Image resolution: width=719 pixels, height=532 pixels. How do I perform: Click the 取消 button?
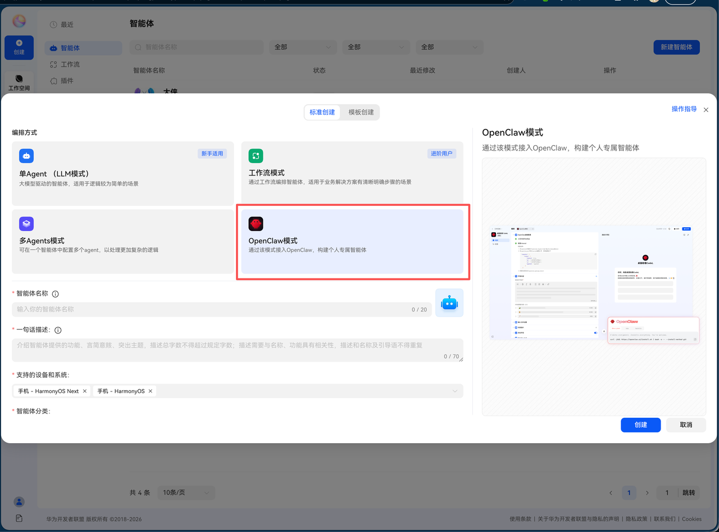tap(686, 425)
